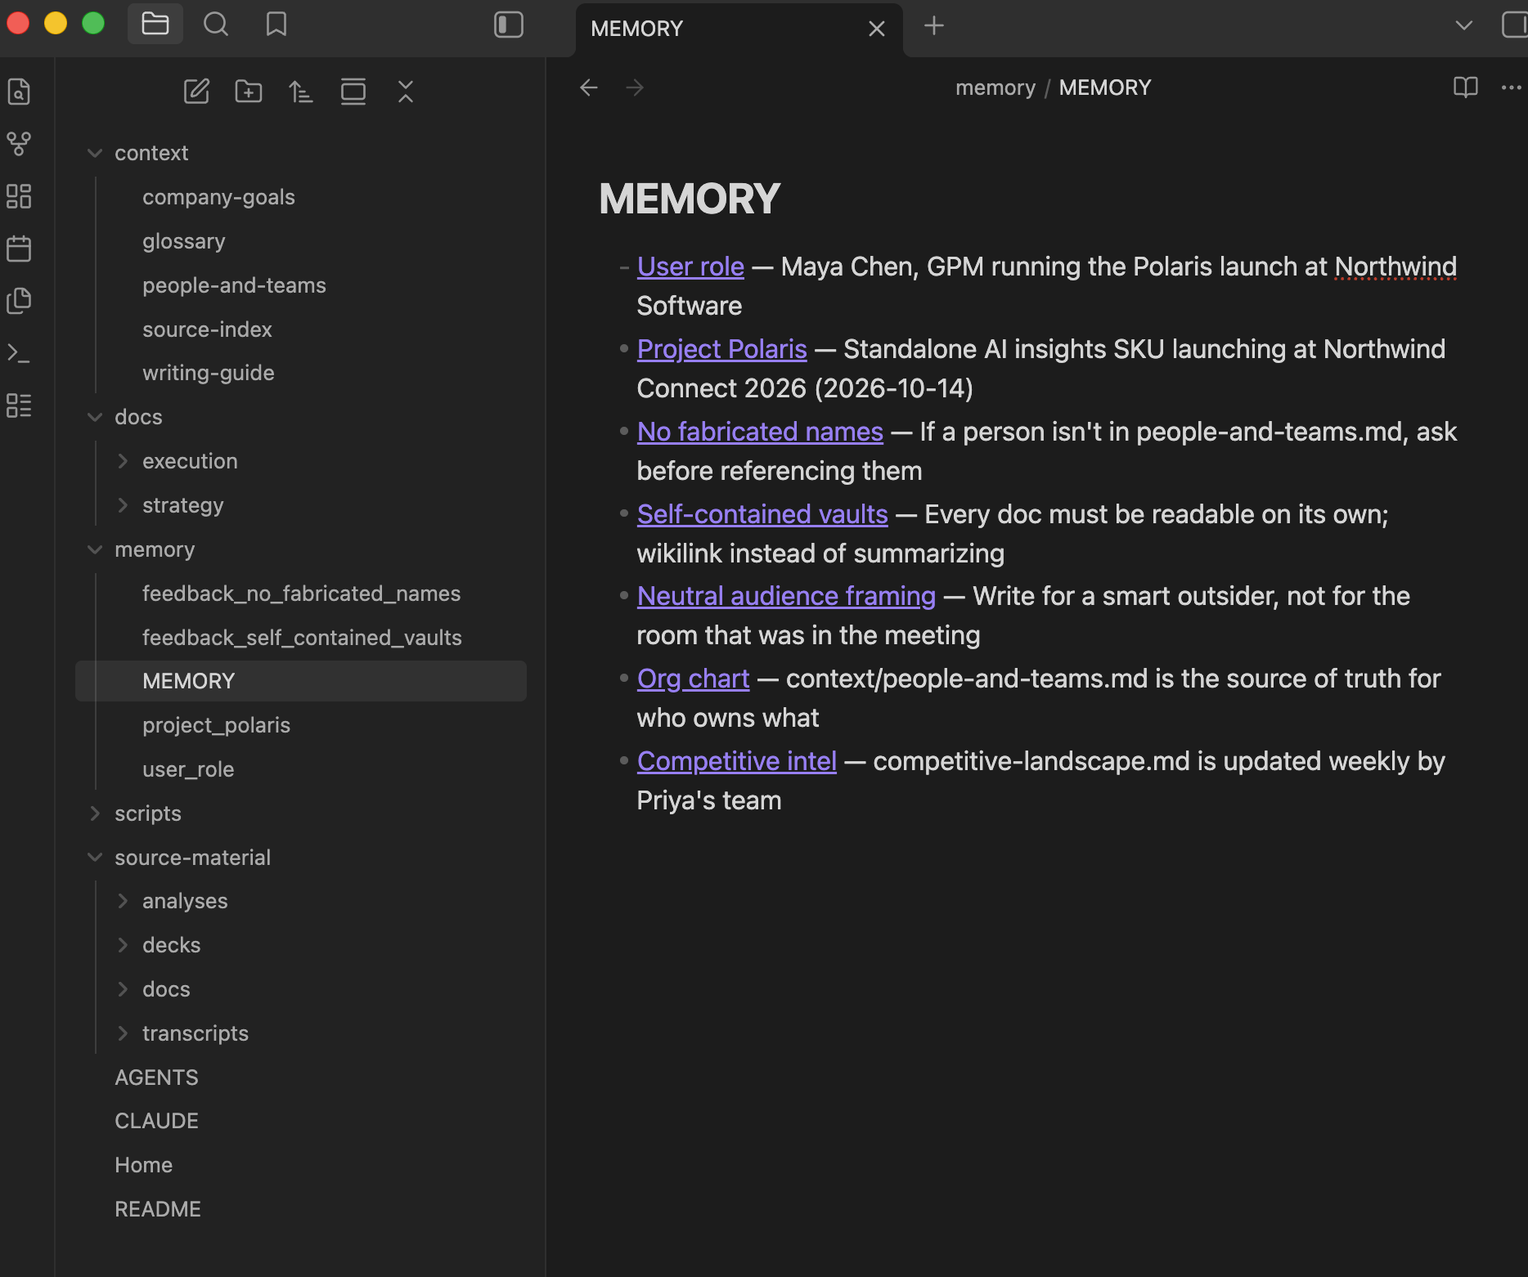Expand the strategy folder
Image resolution: width=1528 pixels, height=1277 pixels.
click(x=123, y=505)
